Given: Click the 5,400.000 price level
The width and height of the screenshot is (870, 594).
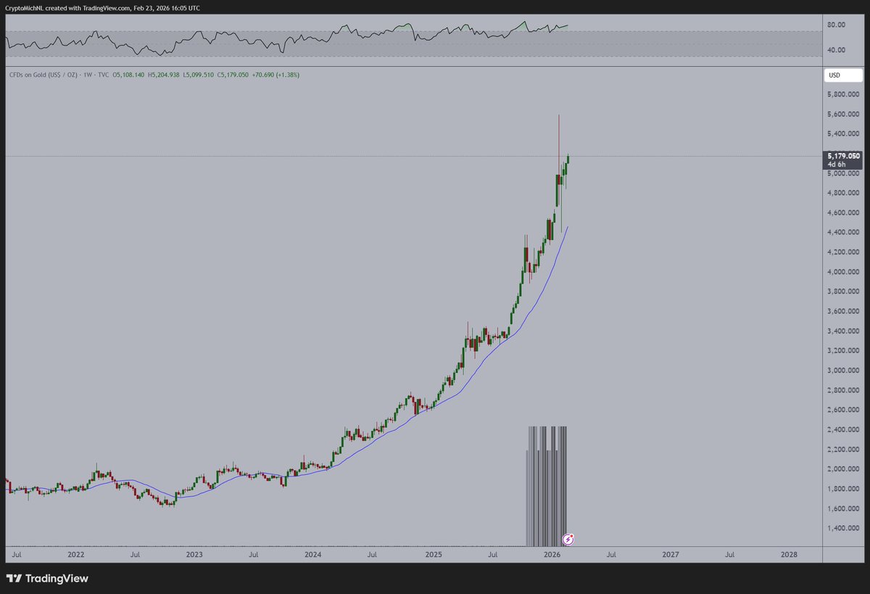Looking at the screenshot, I should pos(843,133).
